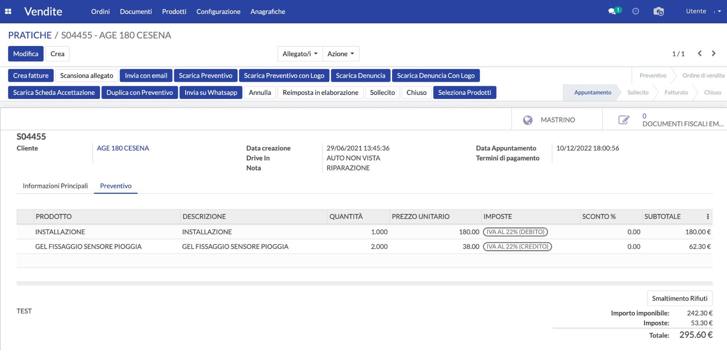Go to next record arrow
The width and height of the screenshot is (727, 352).
(x=714, y=54)
